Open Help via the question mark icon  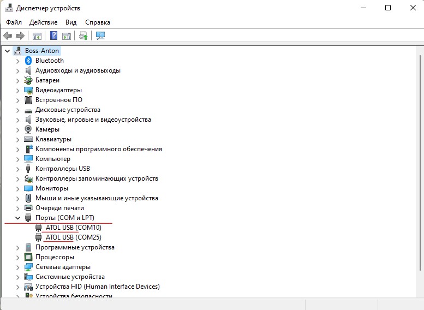tap(54, 35)
